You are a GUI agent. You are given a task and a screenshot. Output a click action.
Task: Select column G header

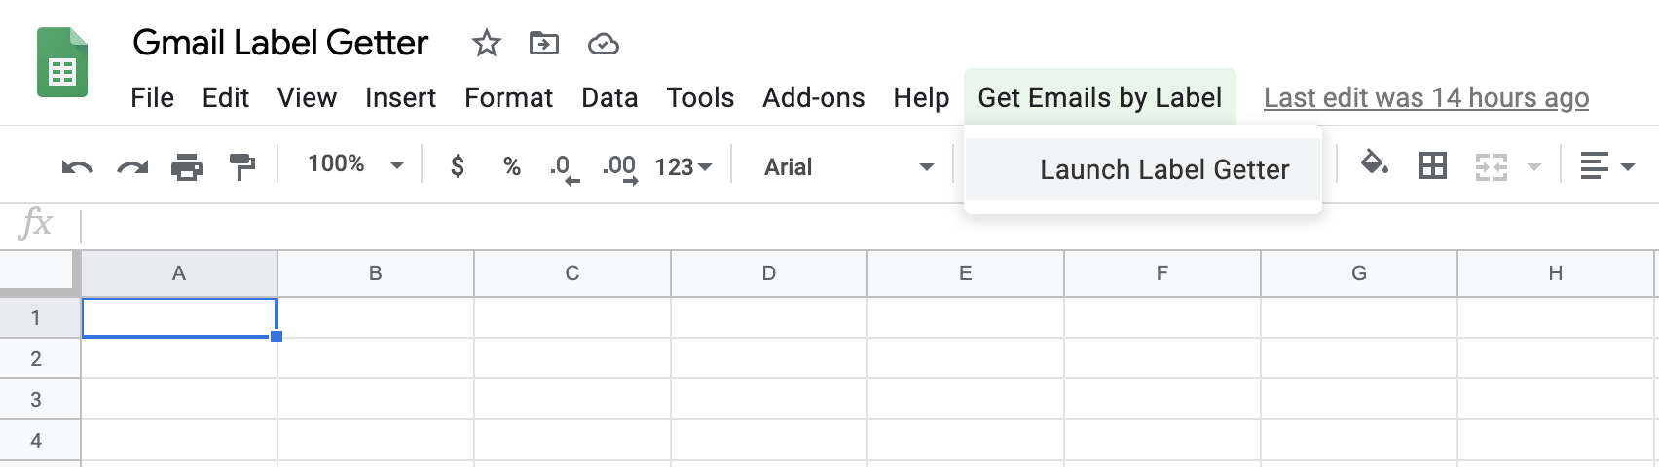[1359, 273]
